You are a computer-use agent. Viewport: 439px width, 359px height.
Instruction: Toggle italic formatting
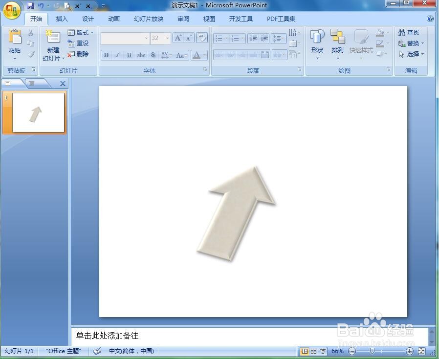[x=117, y=55]
